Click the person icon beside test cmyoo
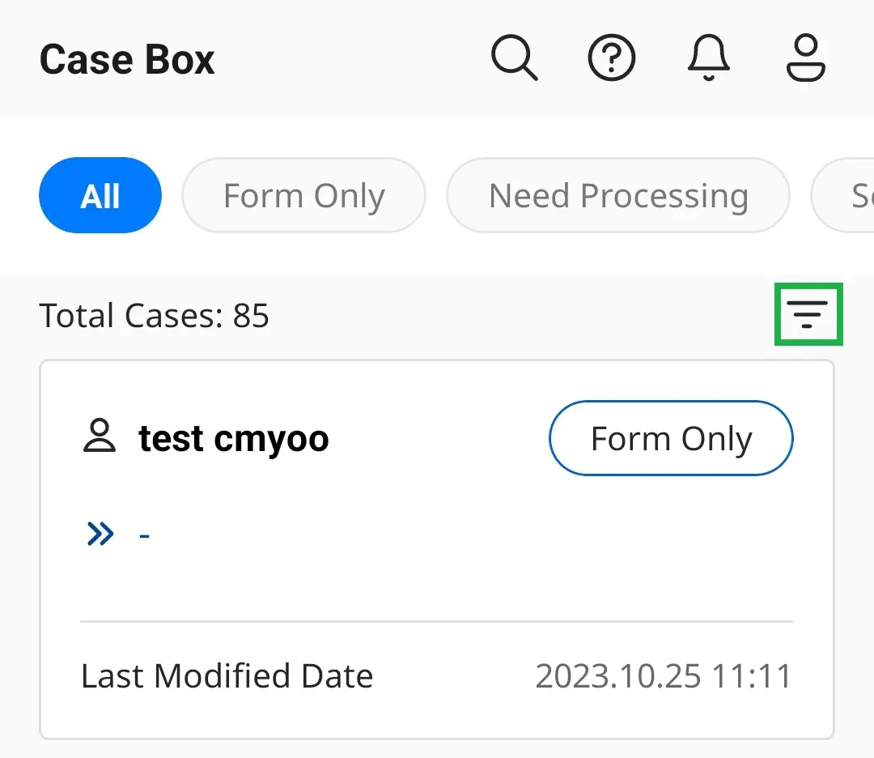Viewport: 874px width, 758px height. pyautogui.click(x=100, y=436)
